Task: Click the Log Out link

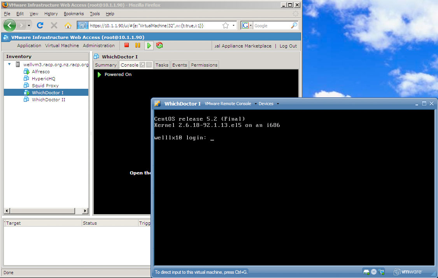Action: click(x=288, y=46)
